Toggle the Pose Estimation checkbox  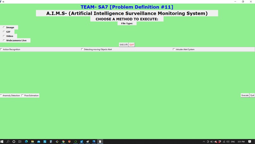pyautogui.click(x=22, y=95)
